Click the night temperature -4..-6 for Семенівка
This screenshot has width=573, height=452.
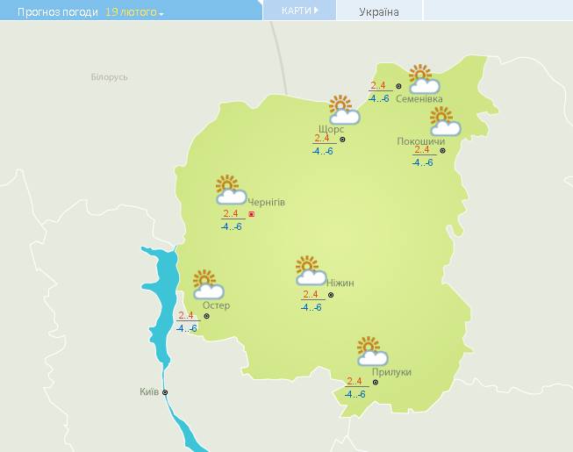(x=378, y=98)
